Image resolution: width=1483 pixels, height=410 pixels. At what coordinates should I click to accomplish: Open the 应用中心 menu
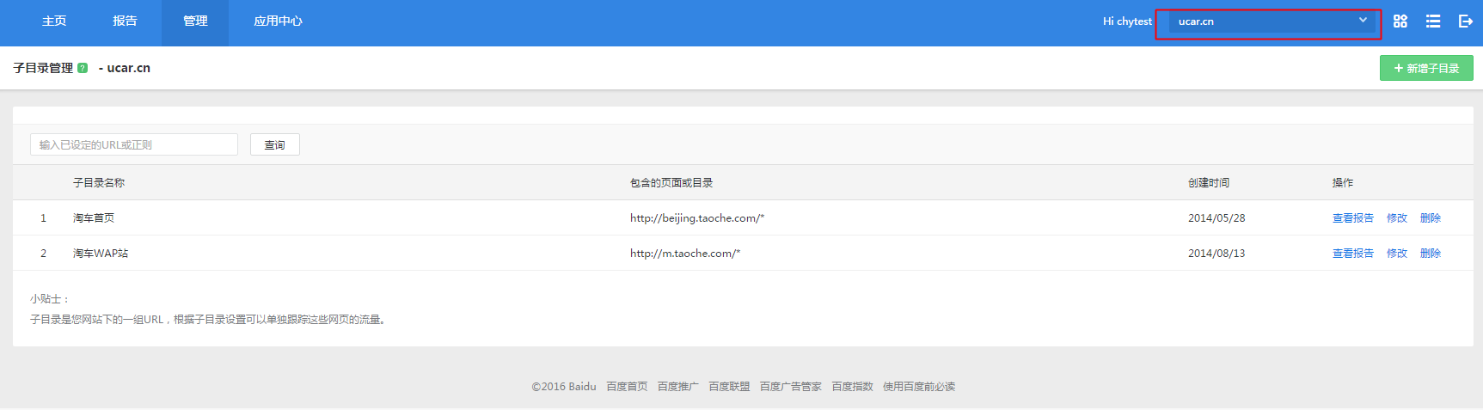[278, 21]
